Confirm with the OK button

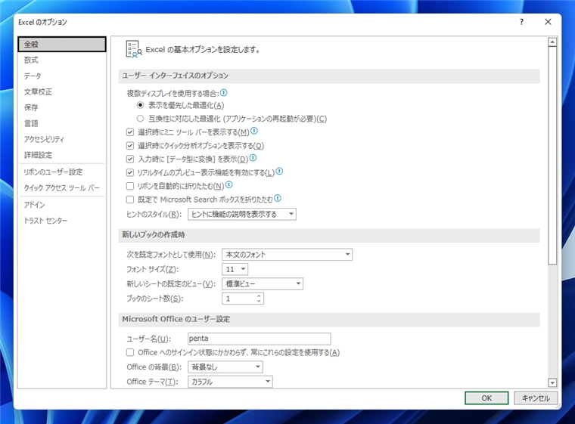tap(486, 398)
